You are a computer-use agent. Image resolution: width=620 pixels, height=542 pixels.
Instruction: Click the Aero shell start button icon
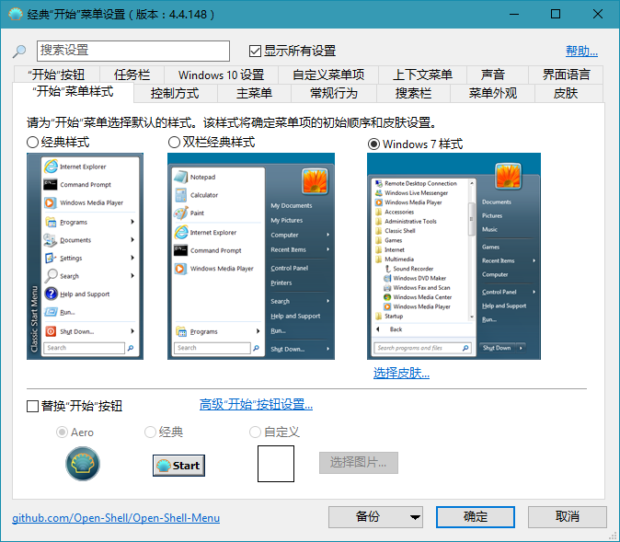coord(83,464)
